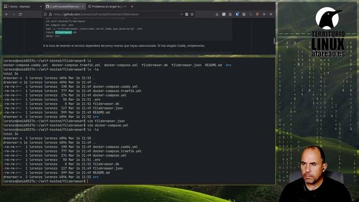Click the 'vim docker-compose.yml' command line
This screenshot has width=359, height=202.
tap(66, 125)
